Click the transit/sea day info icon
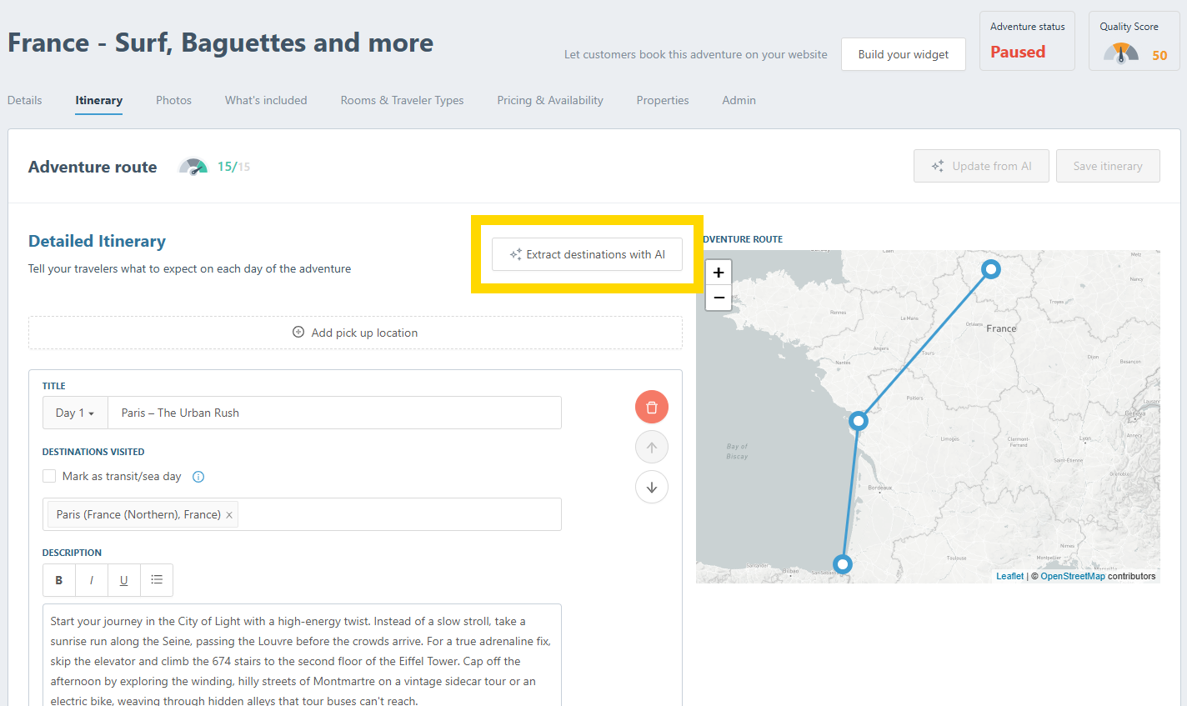 click(x=198, y=477)
